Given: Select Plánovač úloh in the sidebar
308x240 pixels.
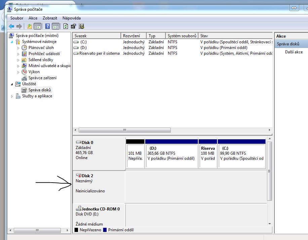Looking at the screenshot, I should pos(41,48).
